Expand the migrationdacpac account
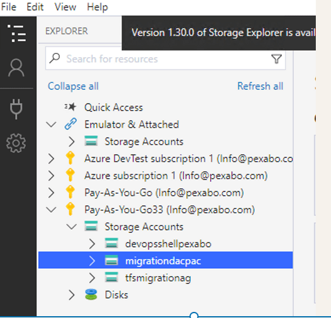This screenshot has width=331, height=318. tap(92, 261)
